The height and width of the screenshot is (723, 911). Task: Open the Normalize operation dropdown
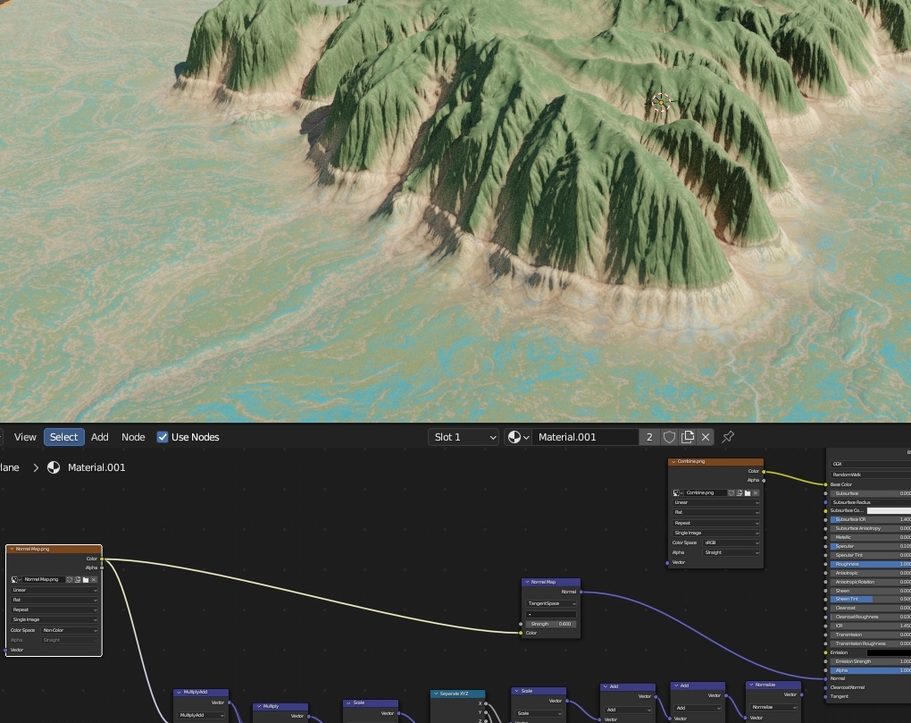773,707
